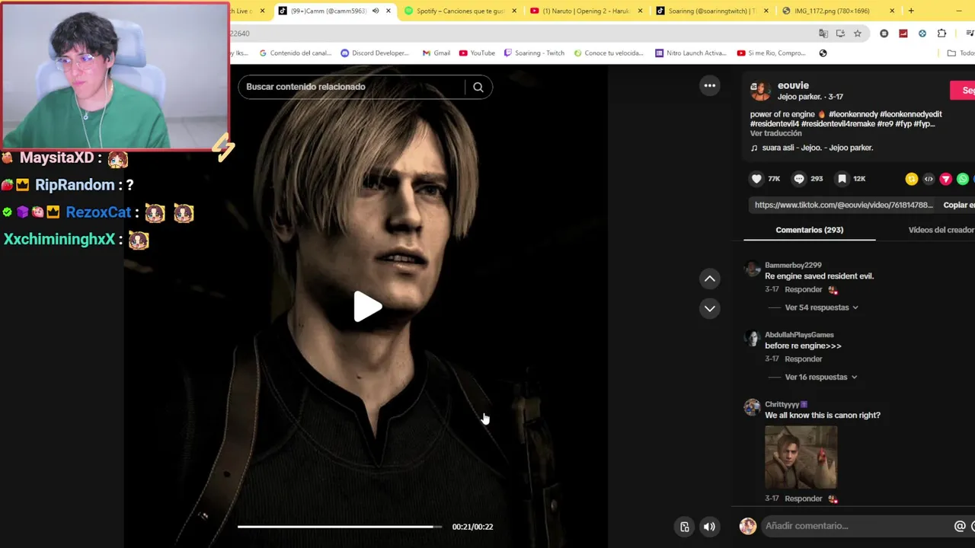
Task: Open the #leonkennedy hashtag
Action: point(853,114)
